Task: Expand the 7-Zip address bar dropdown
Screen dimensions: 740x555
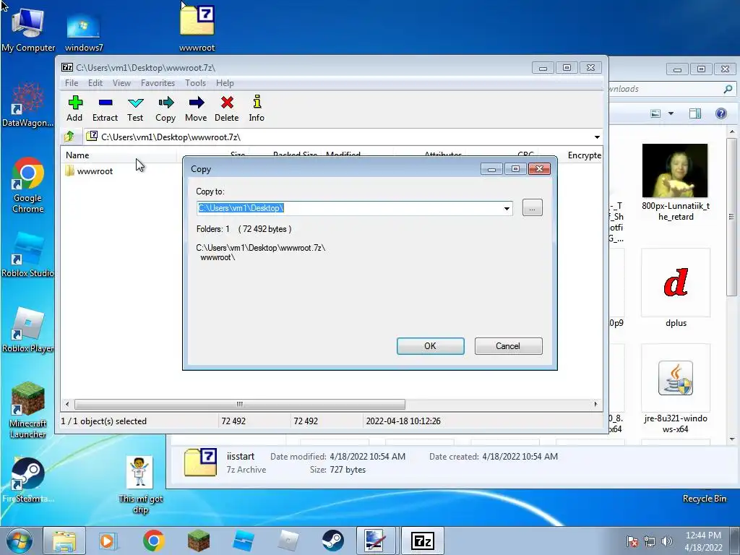Action: tap(597, 137)
